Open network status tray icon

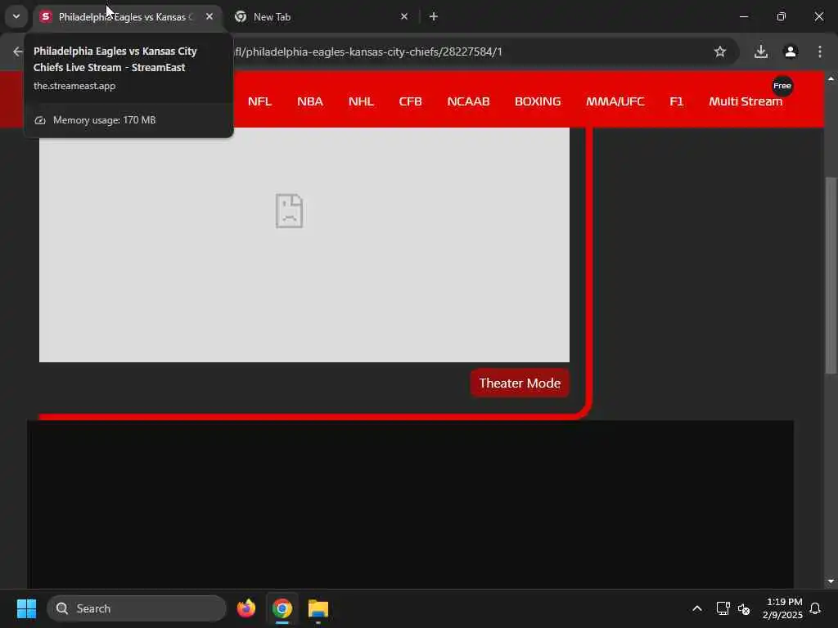point(723,608)
